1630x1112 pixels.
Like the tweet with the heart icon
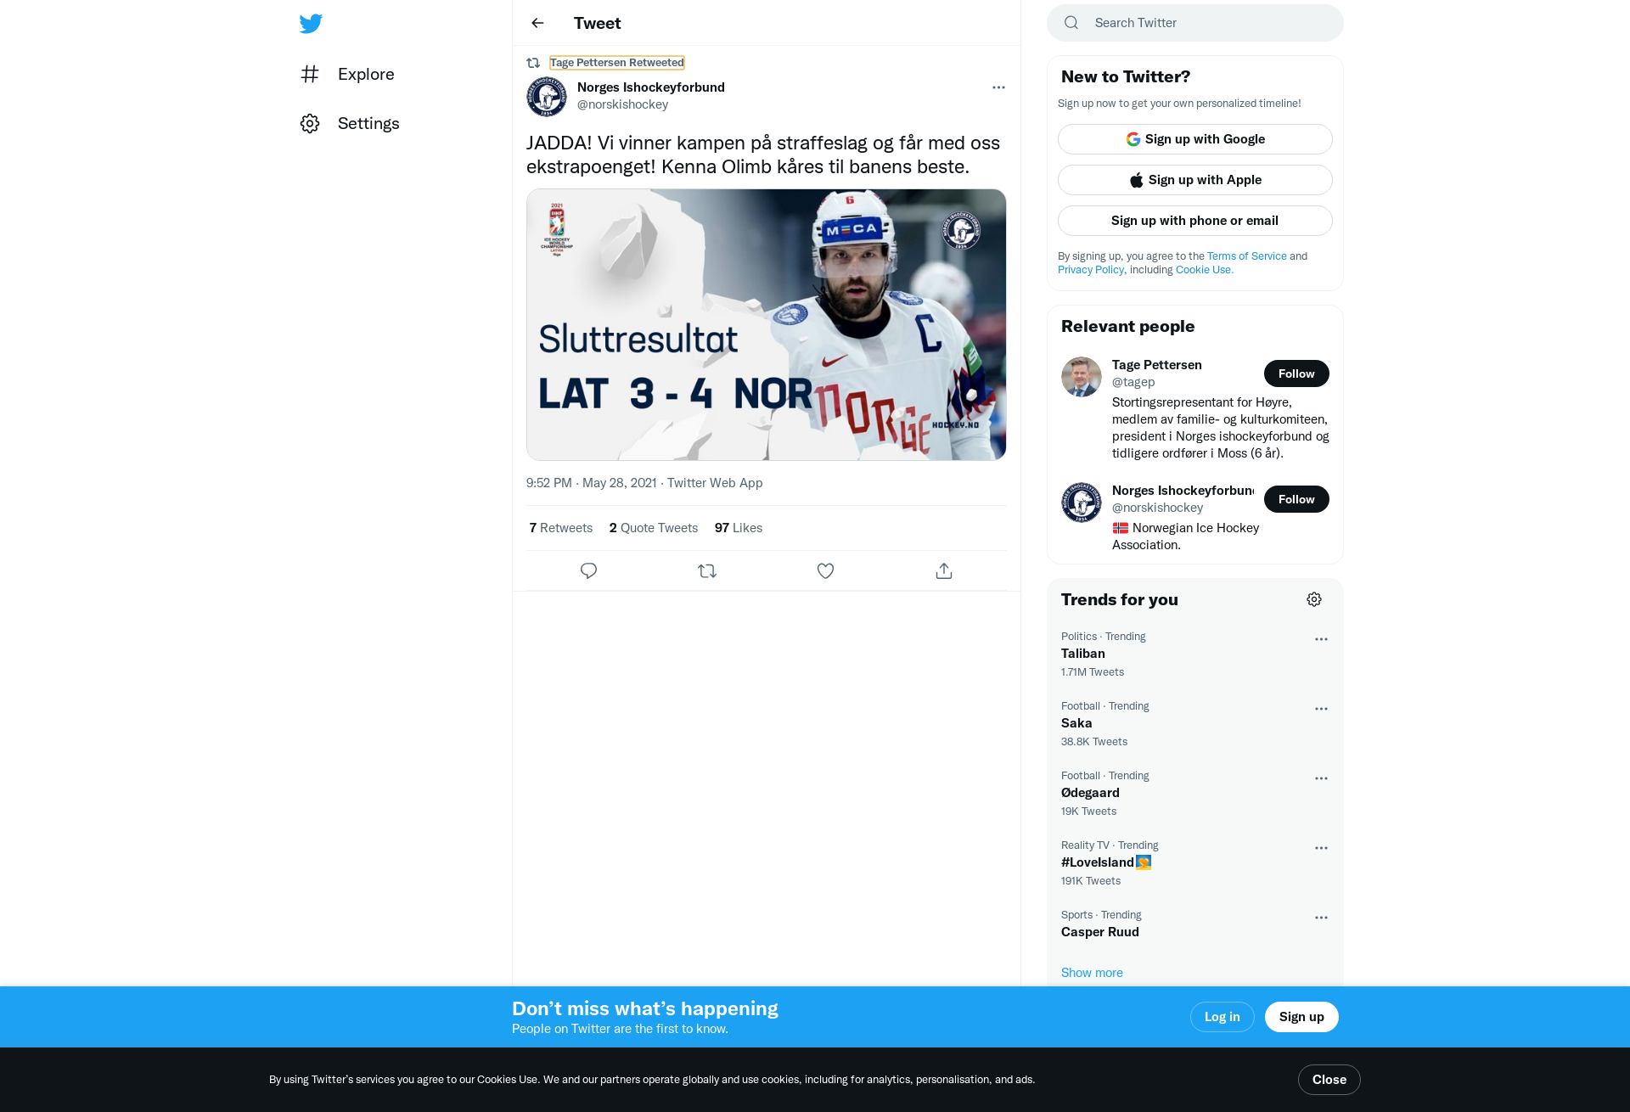pyautogui.click(x=825, y=571)
